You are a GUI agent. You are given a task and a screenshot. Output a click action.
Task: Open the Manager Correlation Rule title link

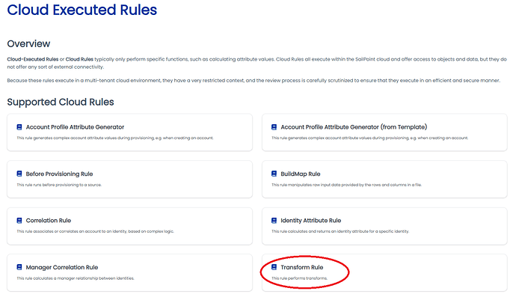(x=62, y=267)
